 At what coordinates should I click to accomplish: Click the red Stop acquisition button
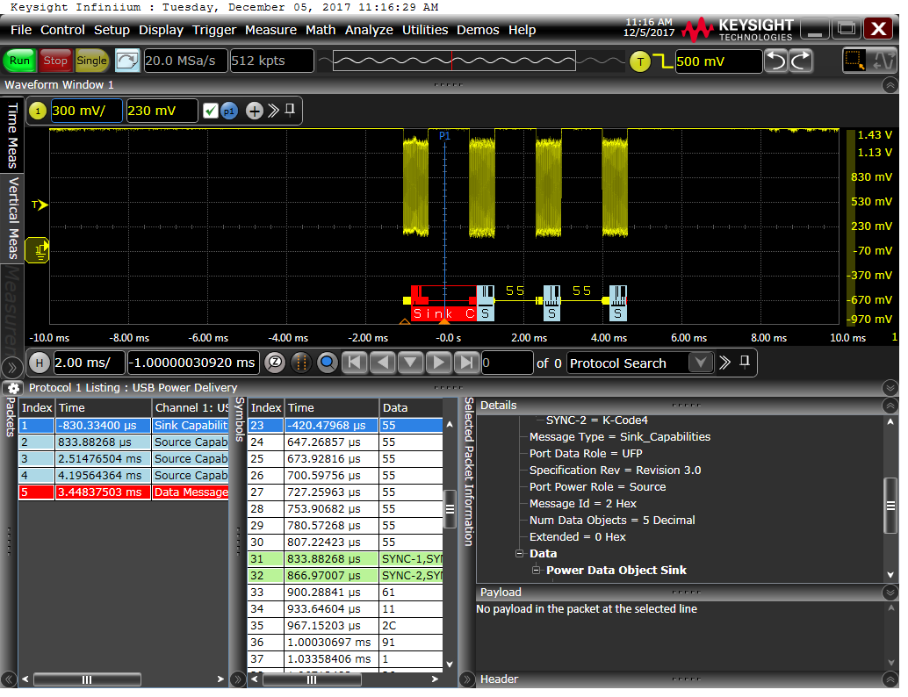click(55, 61)
